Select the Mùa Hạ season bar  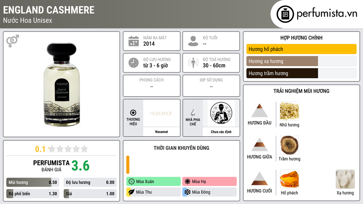click(210, 182)
